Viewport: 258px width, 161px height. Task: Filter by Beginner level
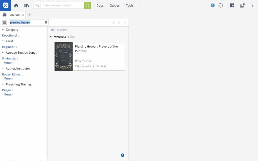(x=8, y=47)
